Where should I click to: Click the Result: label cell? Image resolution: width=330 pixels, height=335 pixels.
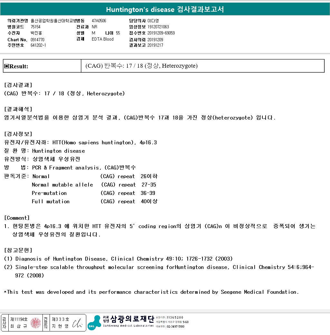(42, 66)
